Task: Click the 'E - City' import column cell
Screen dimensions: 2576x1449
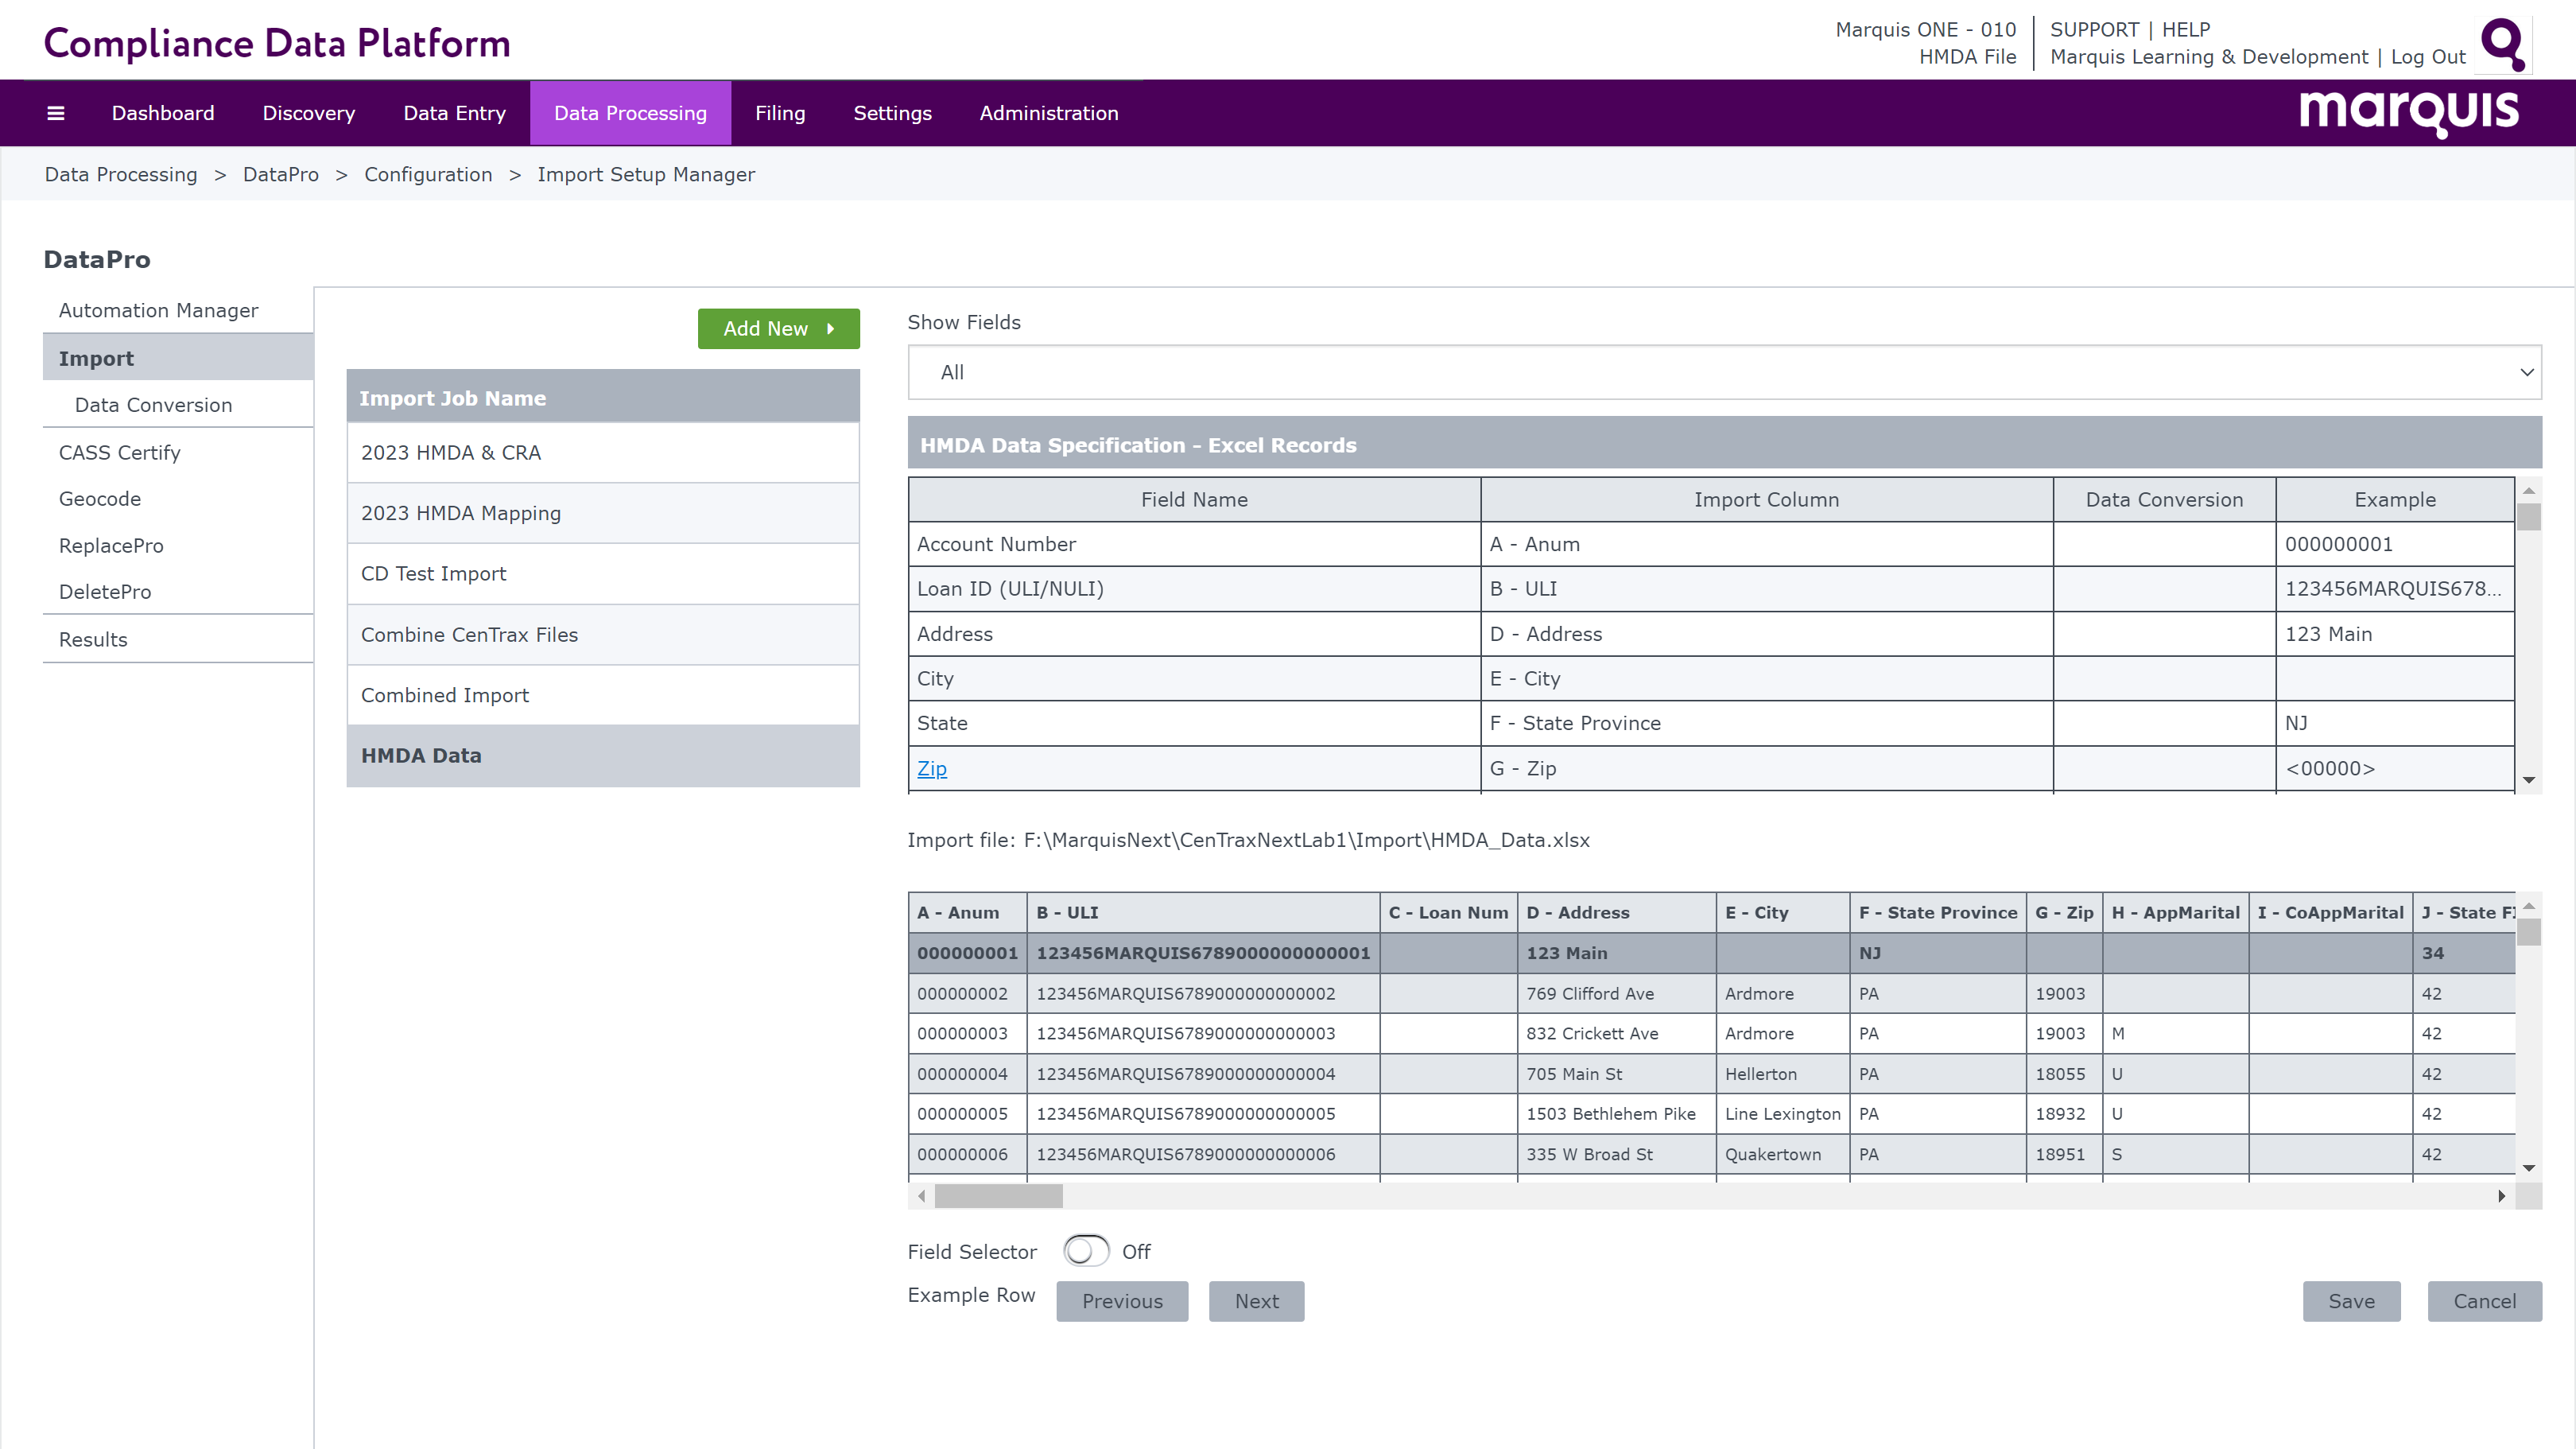Action: pos(1766,678)
